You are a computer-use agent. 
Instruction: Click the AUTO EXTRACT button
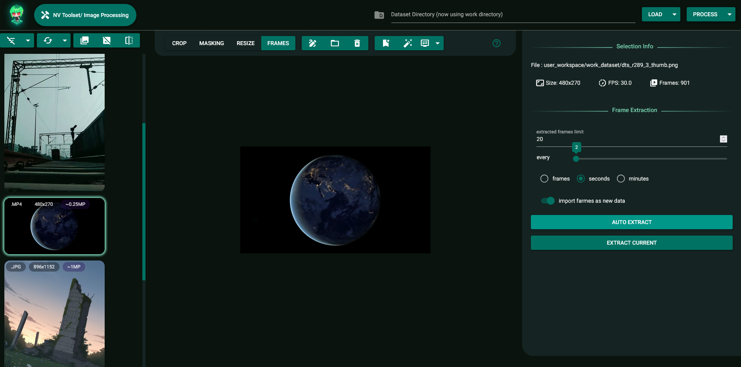[x=631, y=222]
